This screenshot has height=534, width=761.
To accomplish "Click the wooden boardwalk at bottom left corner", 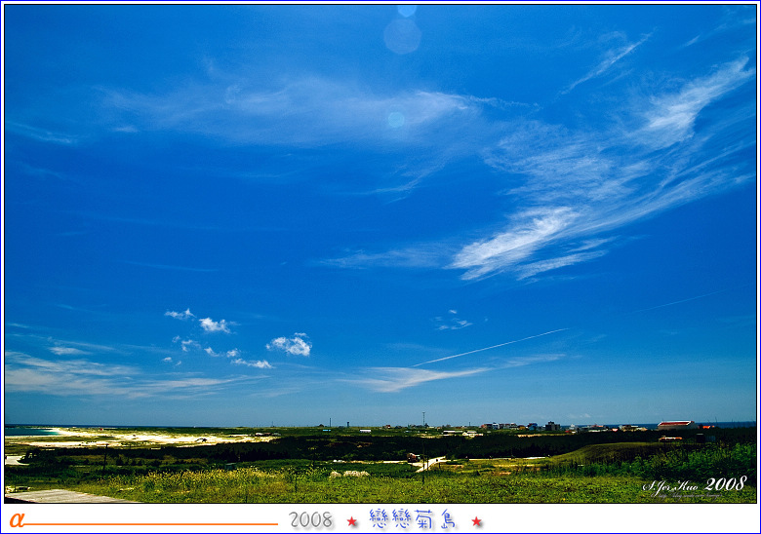I will (59, 496).
